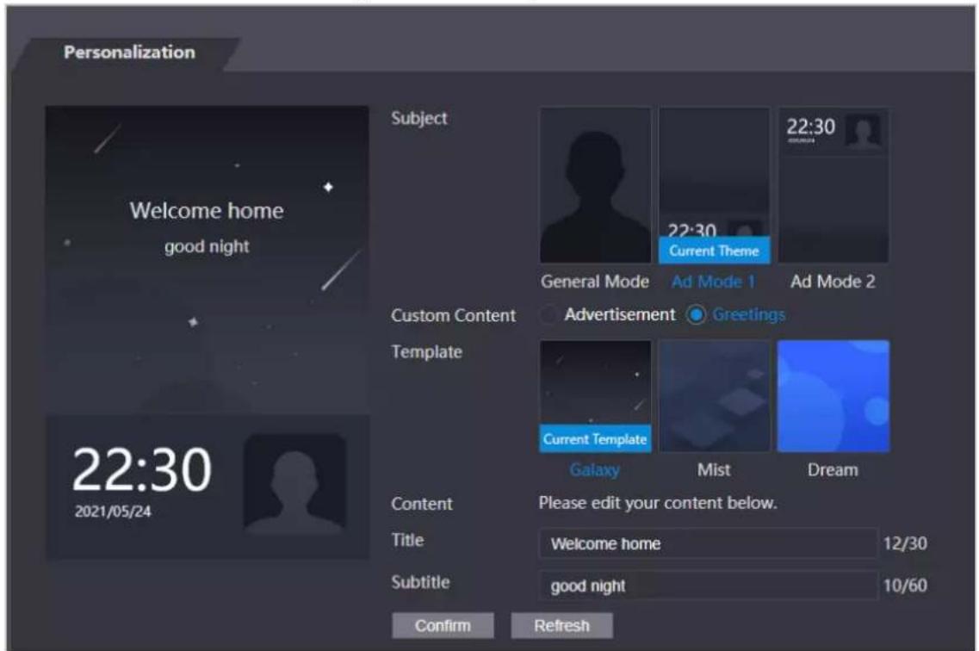979x651 pixels.
Task: Click the Ad Mode 2 label
Action: 833,282
